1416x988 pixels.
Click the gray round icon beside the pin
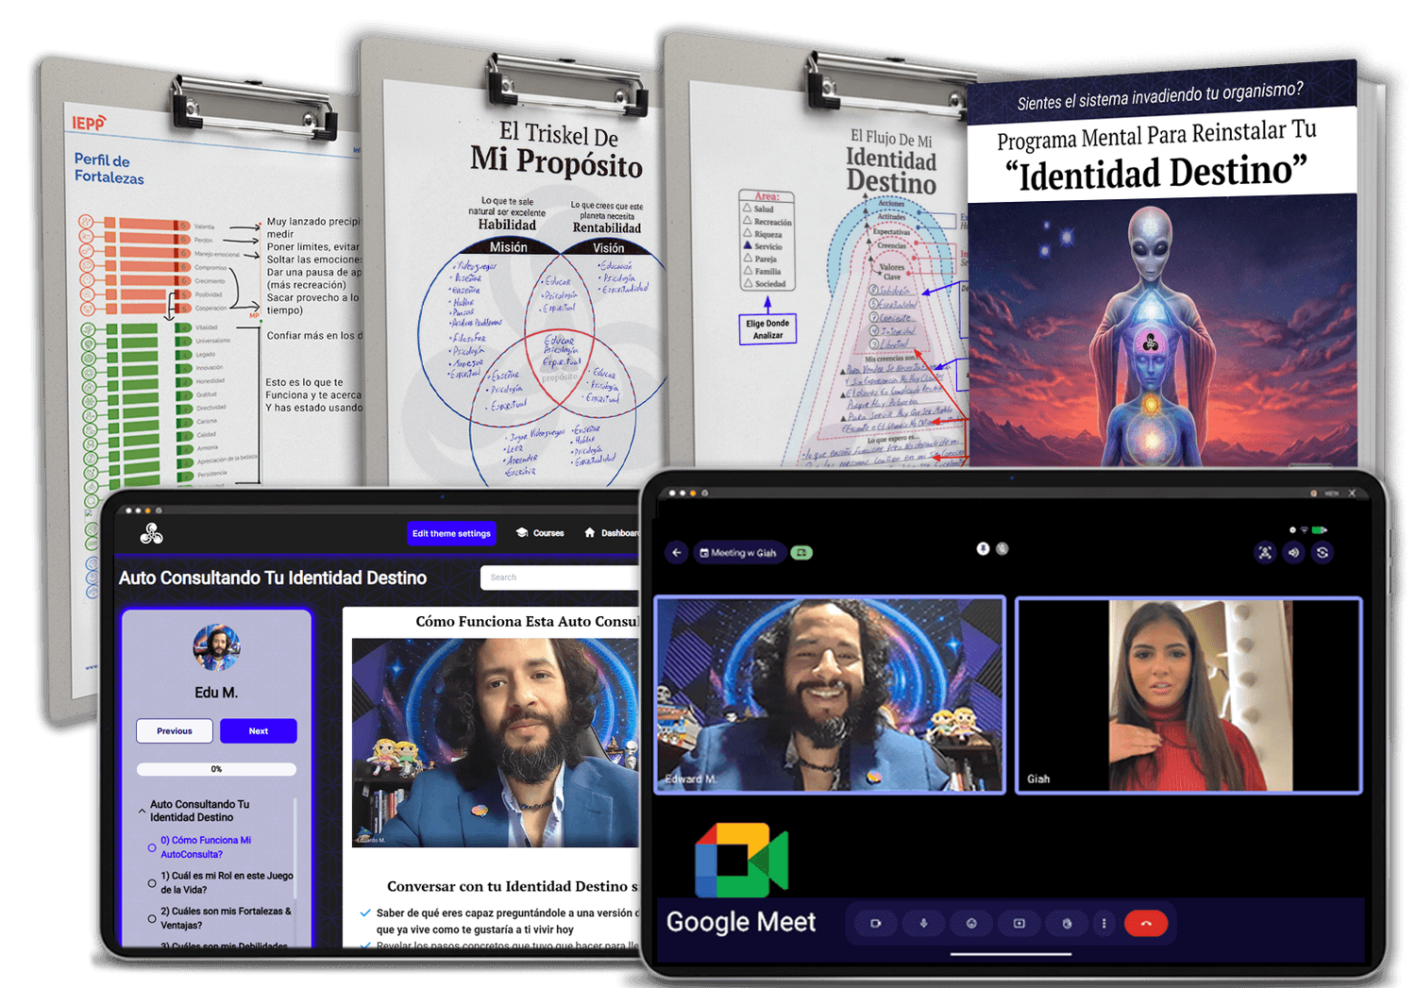click(x=1003, y=548)
